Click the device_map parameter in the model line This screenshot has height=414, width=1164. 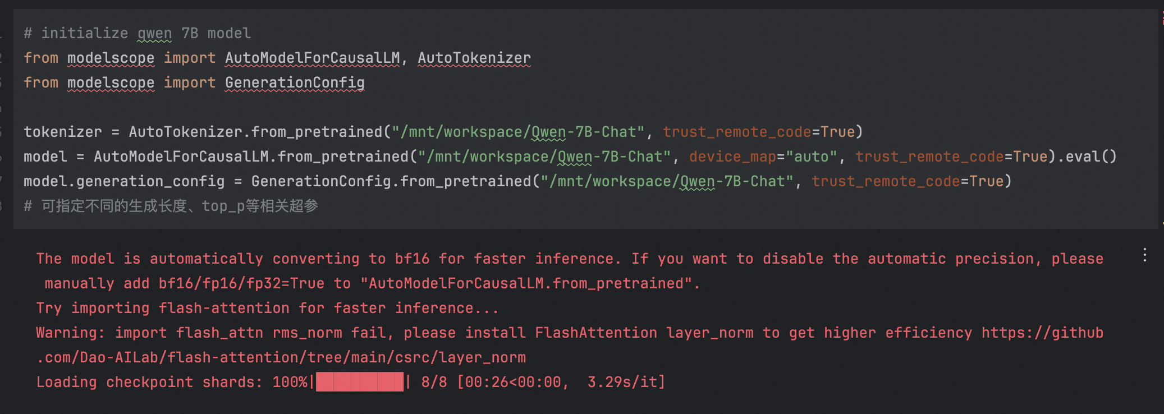[x=732, y=157]
